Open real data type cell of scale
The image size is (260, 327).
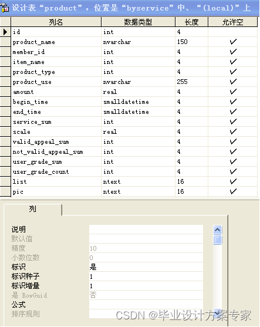pos(139,132)
